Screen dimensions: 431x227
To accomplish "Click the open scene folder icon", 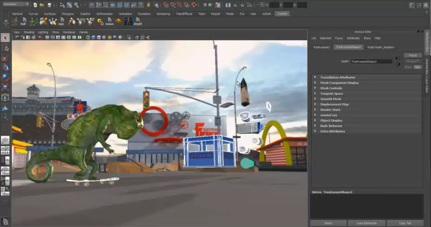I will click(42, 5).
